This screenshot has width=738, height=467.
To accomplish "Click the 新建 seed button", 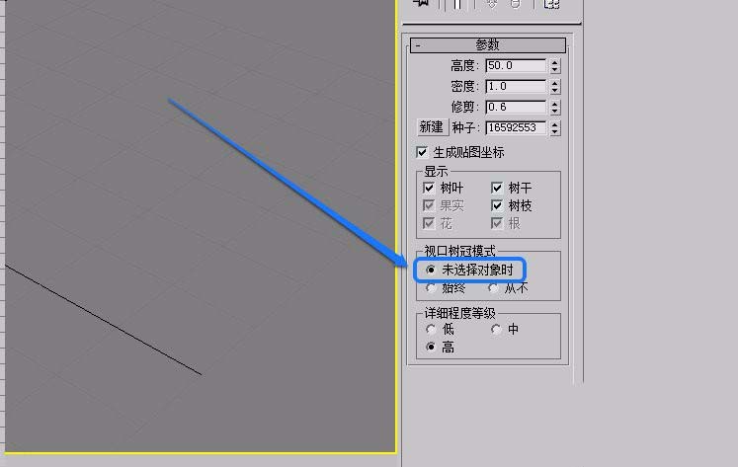I will click(x=432, y=127).
